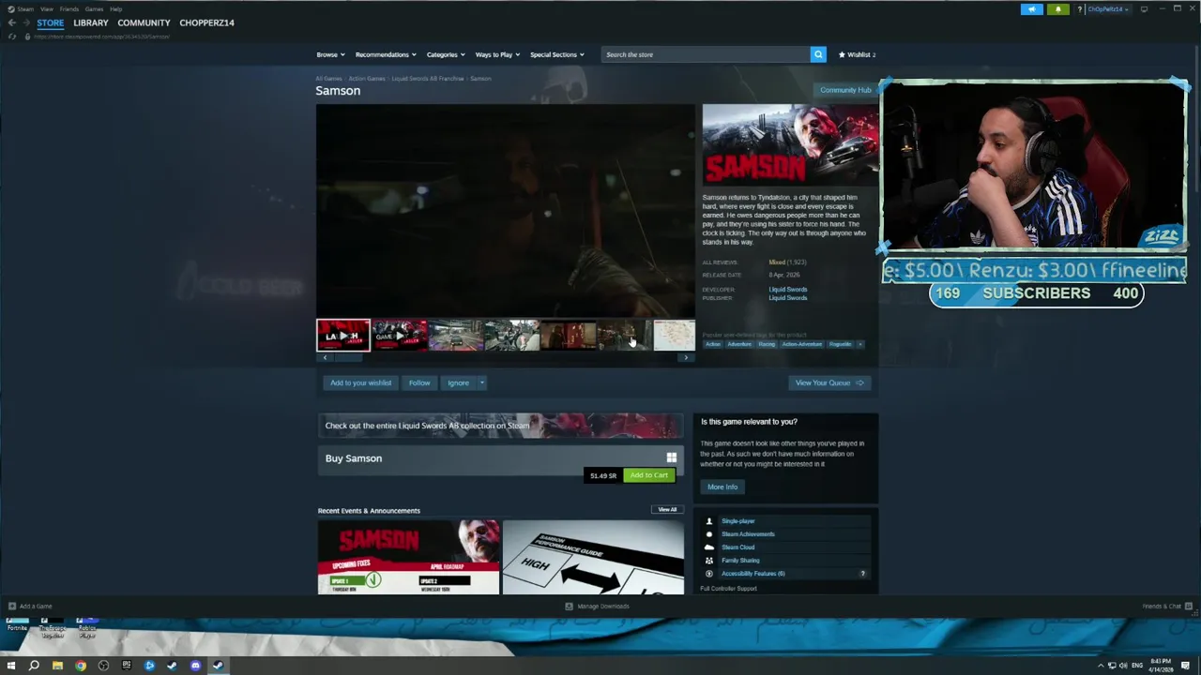
Task: Open Liquid Swords AB Franchise breadcrumb
Action: [x=428, y=79]
